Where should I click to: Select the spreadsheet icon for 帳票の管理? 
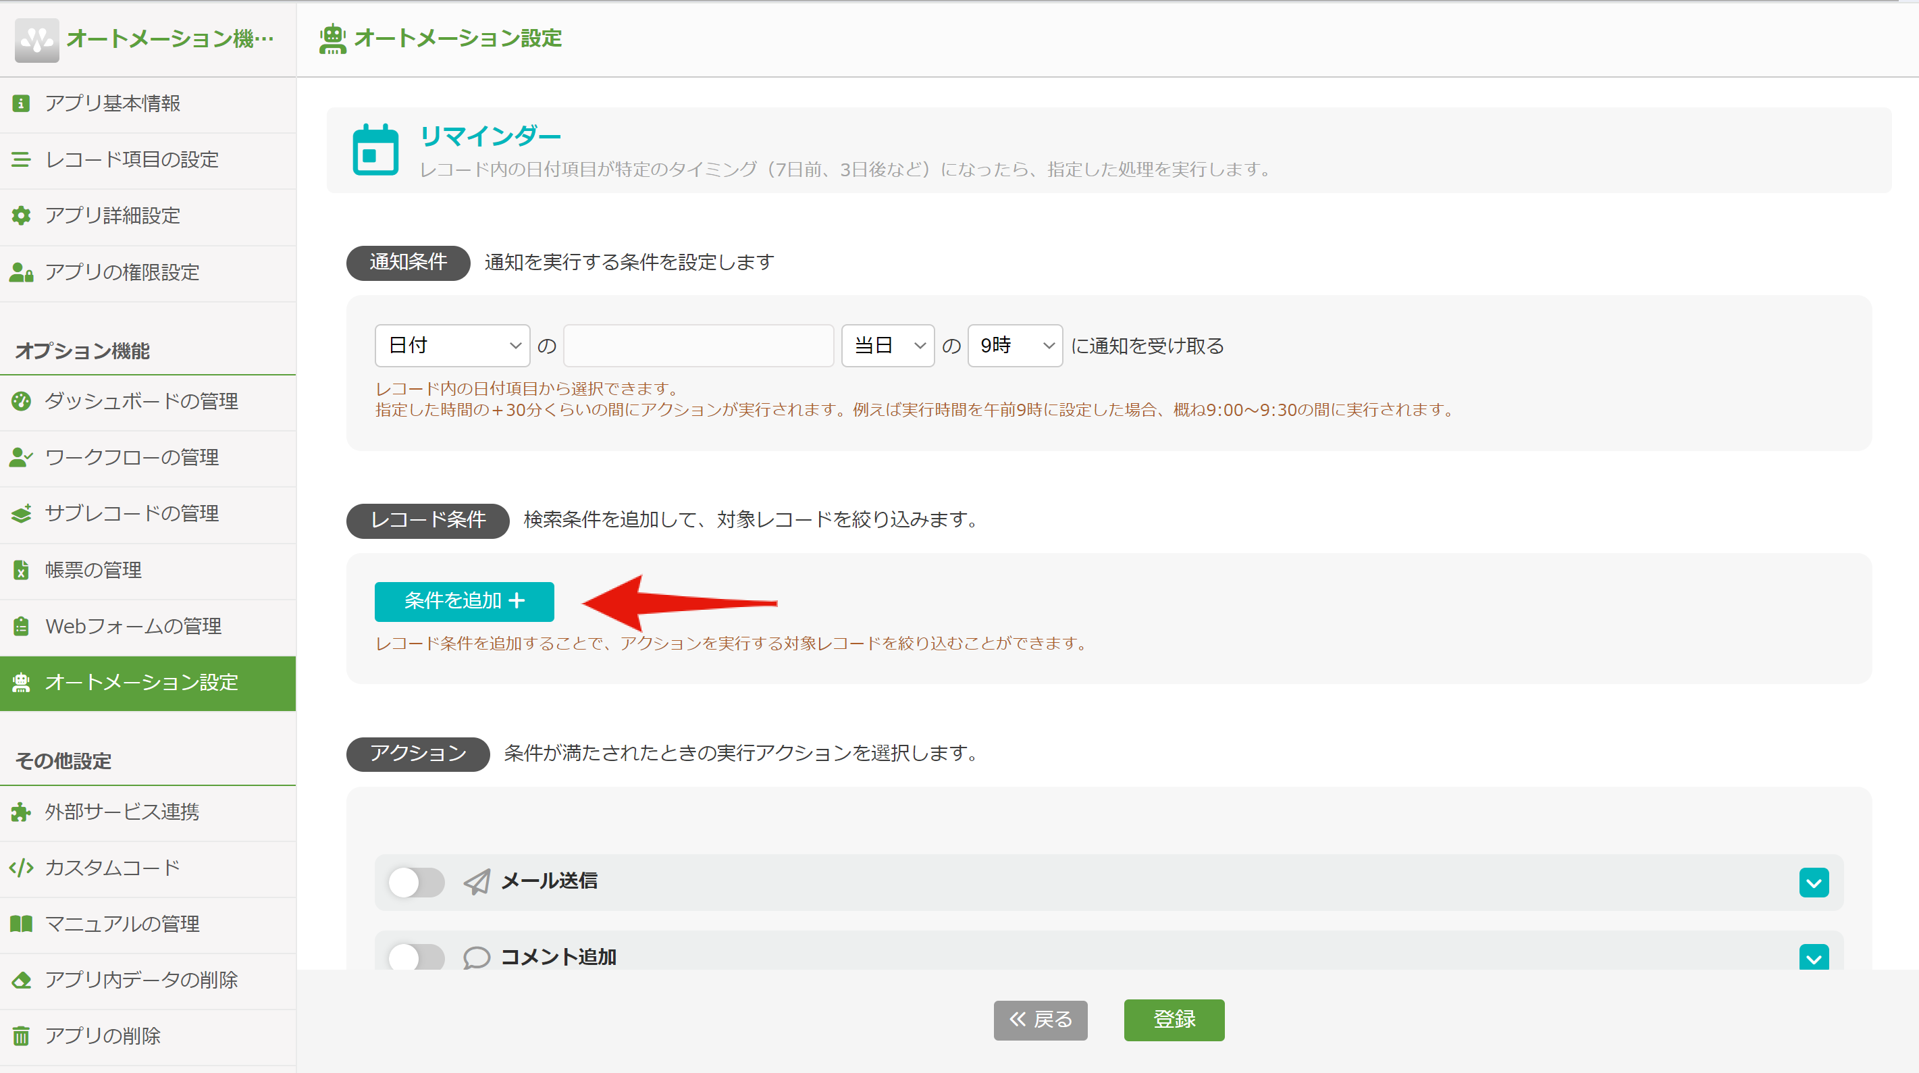tap(21, 570)
